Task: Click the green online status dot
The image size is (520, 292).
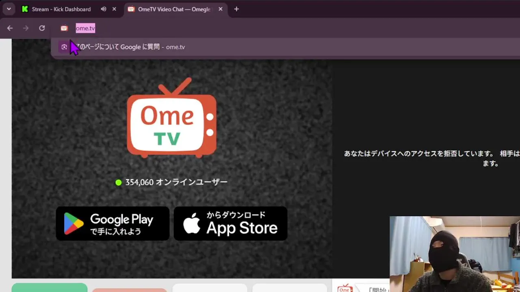Action: pyautogui.click(x=119, y=182)
